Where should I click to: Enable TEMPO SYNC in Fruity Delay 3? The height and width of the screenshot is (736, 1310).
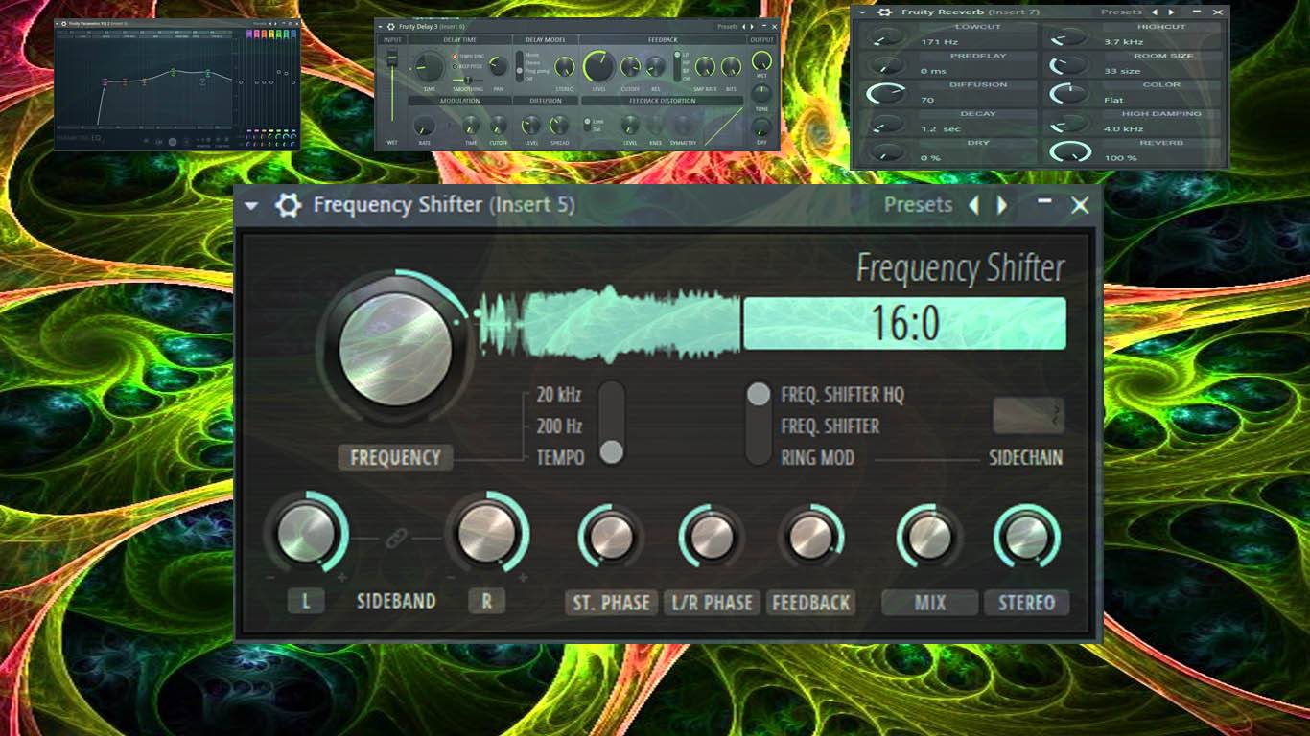click(x=455, y=57)
